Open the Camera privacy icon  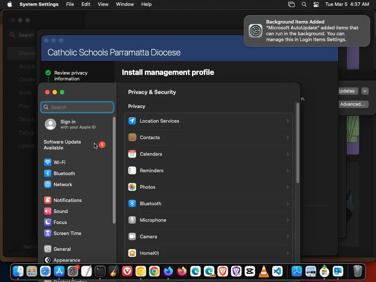pyautogui.click(x=132, y=237)
